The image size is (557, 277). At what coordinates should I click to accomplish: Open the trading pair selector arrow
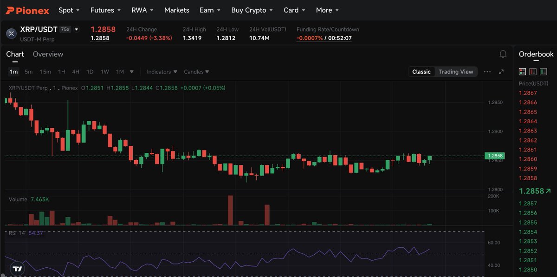(x=77, y=29)
